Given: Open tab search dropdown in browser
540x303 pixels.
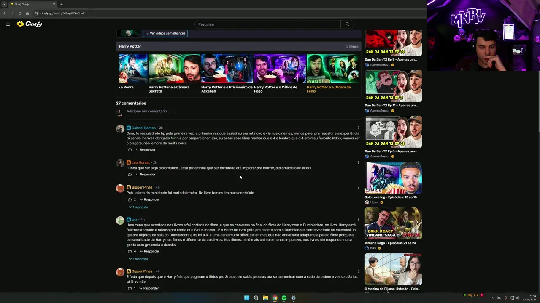Looking at the screenshot, I should point(4,4).
